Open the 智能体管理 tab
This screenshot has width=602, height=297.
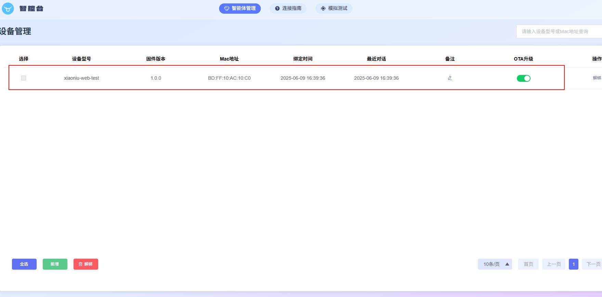pos(240,9)
